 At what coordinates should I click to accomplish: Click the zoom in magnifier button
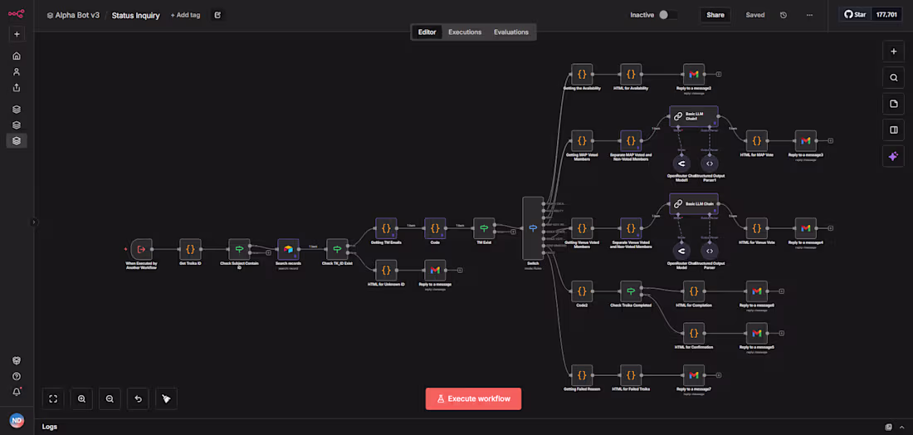tap(81, 399)
